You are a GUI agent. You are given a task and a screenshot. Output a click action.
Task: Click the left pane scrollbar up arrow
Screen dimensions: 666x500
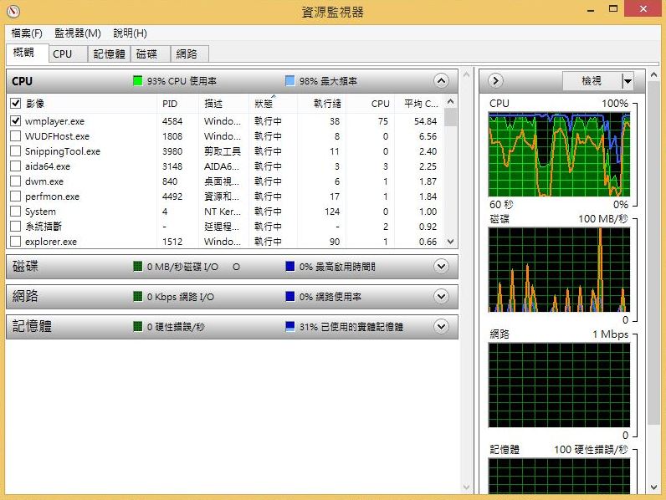click(x=466, y=74)
